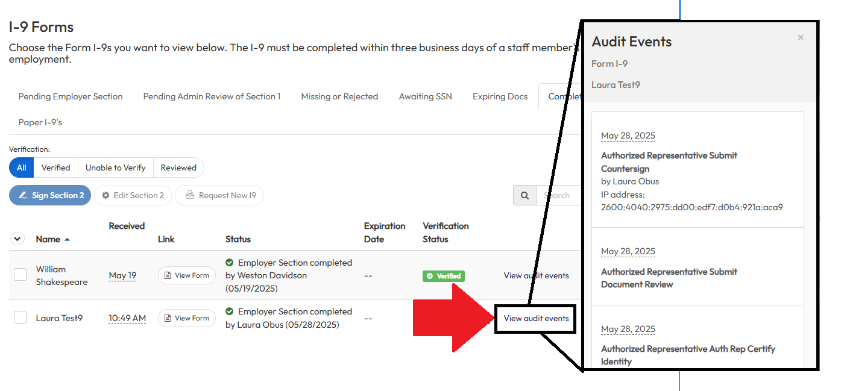
Task: Click the Verification Status column header
Action: (446, 233)
